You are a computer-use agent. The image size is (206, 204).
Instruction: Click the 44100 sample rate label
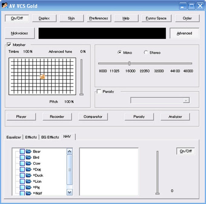point(175,71)
